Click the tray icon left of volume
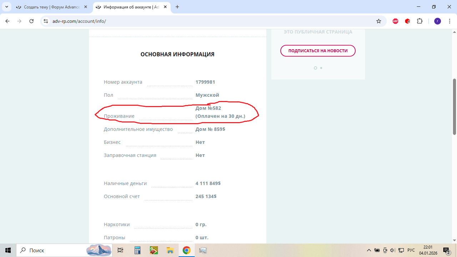The width and height of the screenshot is (457, 257). click(385, 250)
